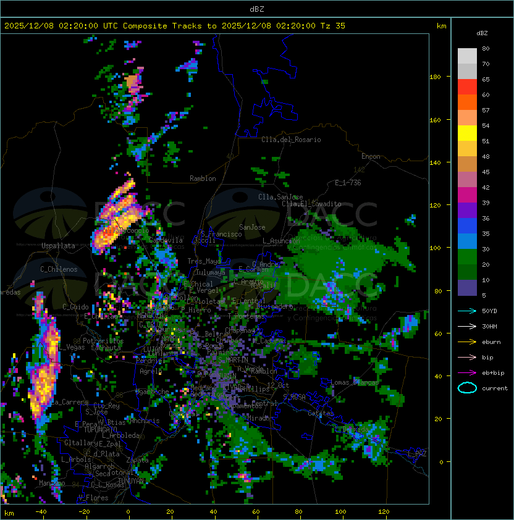The height and width of the screenshot is (520, 514).
Task: Click the 'Cto_Rey' map label
Action: click(106, 406)
